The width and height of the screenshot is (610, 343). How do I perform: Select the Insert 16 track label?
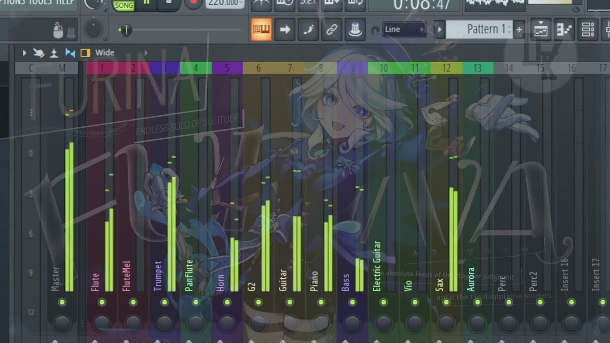tap(565, 274)
